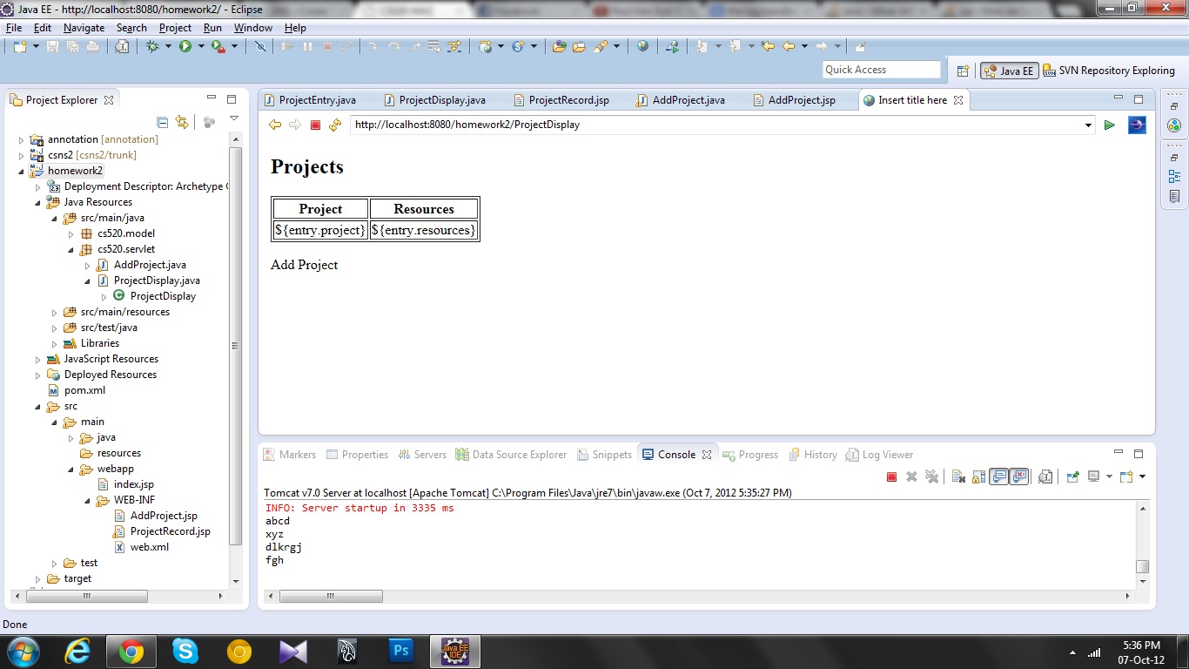Switch to SVN Repository Exploring perspective

1110,71
